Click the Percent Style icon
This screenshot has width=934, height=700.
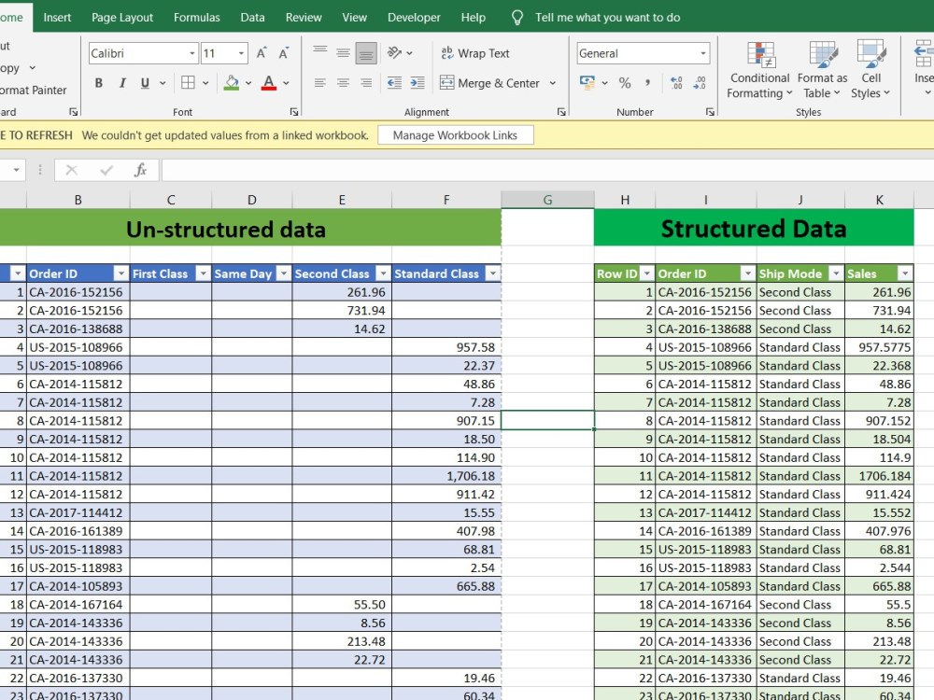[624, 83]
